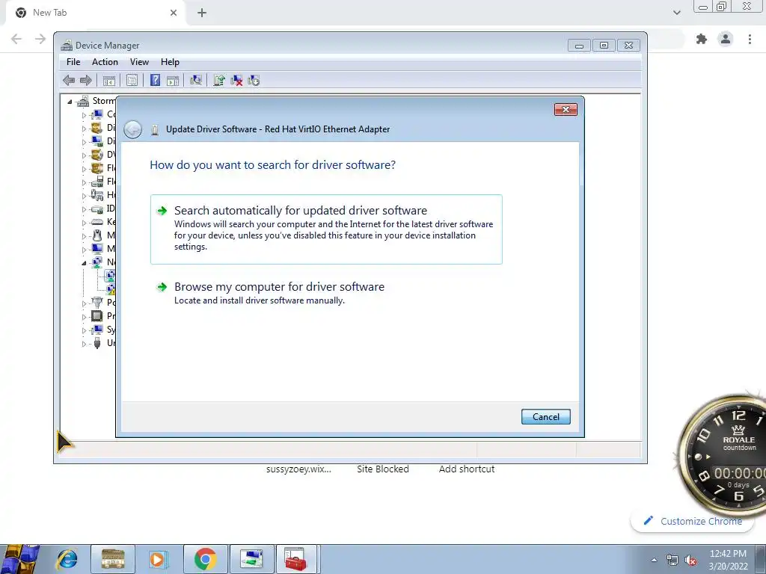This screenshot has height=574, width=766.
Task: Expand the DVD/CD-ROM drives node
Action: (x=84, y=155)
